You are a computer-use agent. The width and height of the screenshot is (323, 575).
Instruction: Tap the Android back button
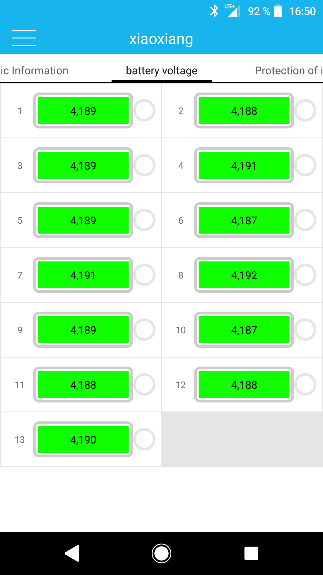pyautogui.click(x=72, y=553)
